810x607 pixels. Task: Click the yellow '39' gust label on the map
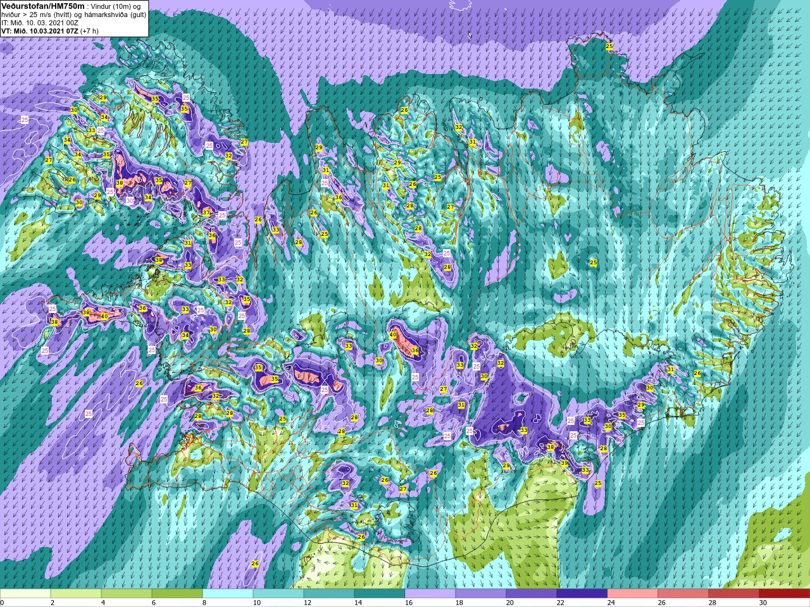pos(564,463)
